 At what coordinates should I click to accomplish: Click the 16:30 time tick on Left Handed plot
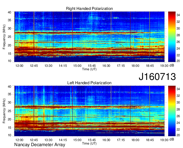106,140
